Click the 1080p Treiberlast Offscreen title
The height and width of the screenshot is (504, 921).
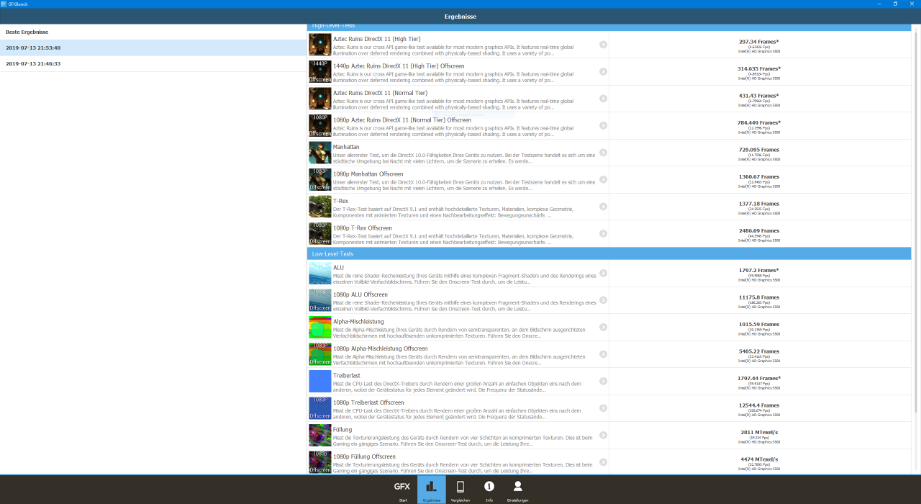tap(368, 402)
